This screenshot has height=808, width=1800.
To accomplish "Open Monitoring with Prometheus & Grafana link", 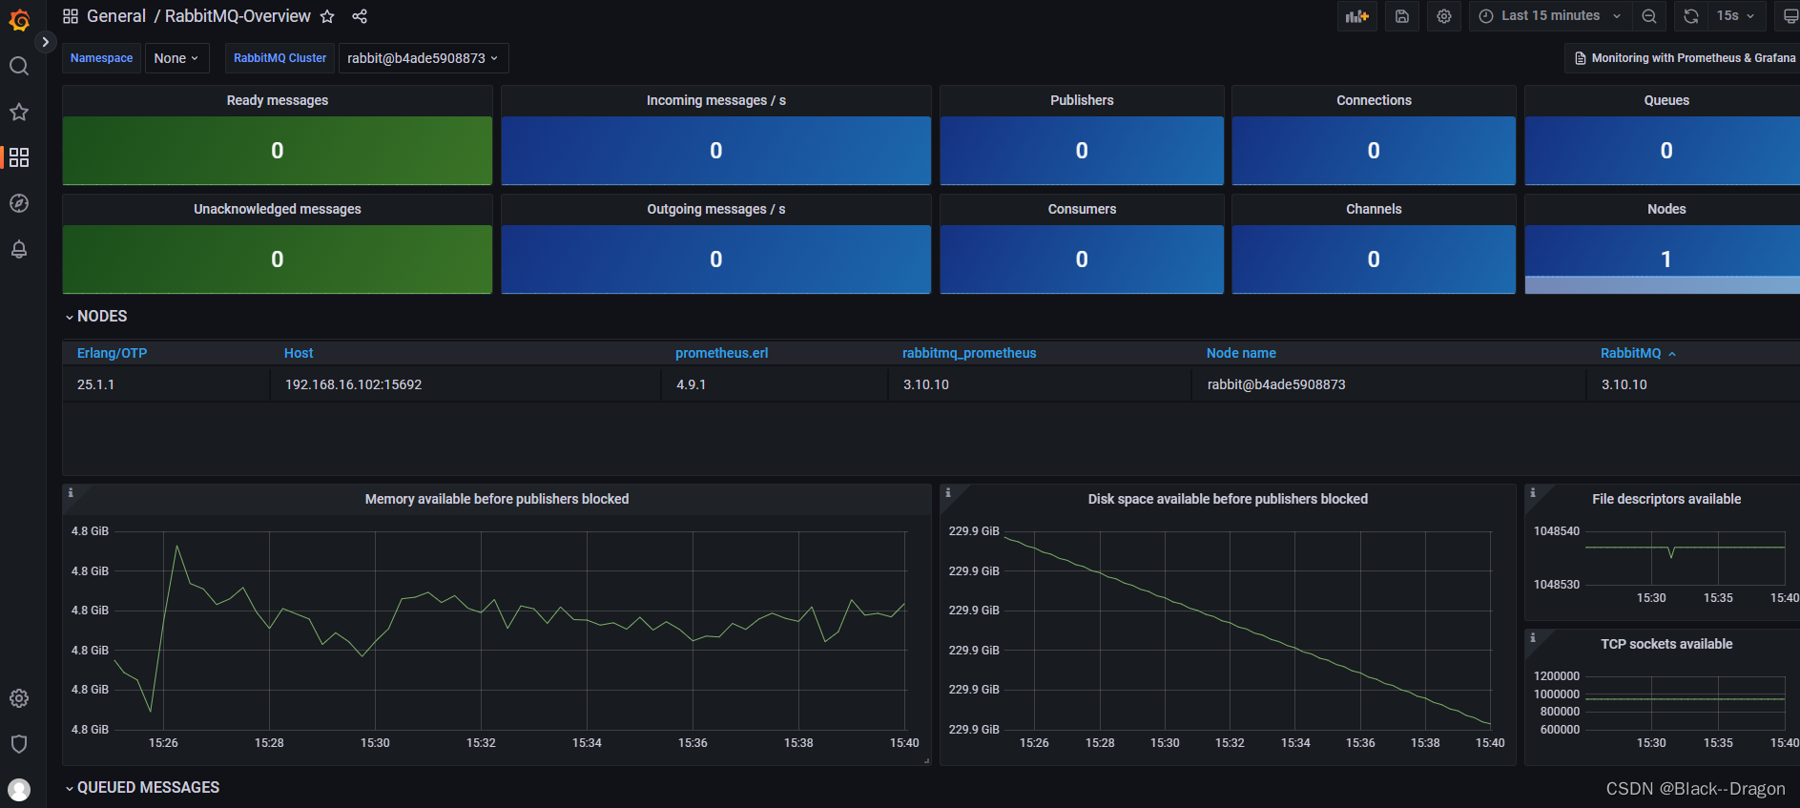I will tap(1684, 58).
